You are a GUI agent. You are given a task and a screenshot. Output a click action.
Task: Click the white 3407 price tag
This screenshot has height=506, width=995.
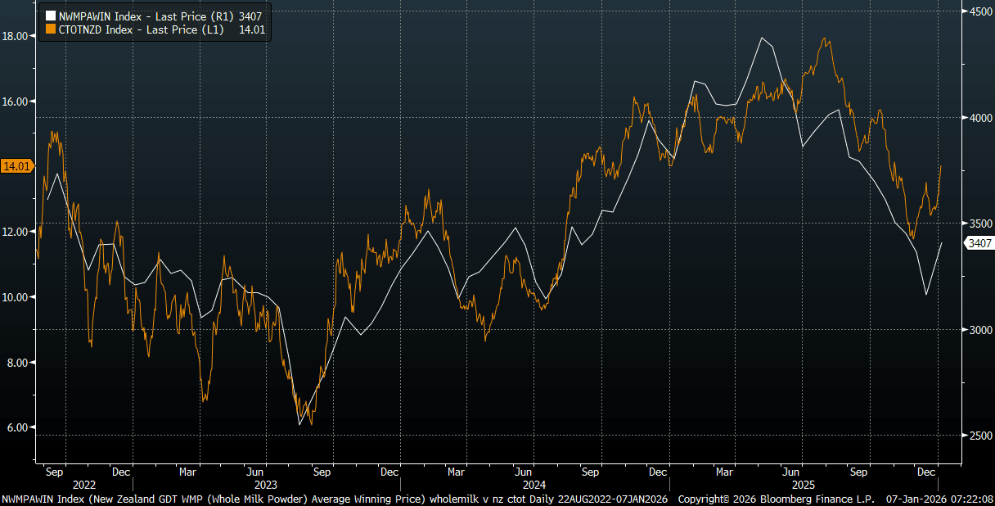(x=979, y=242)
